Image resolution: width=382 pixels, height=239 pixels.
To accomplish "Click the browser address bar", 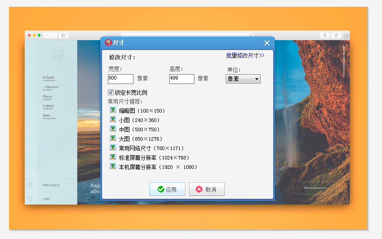I will 187,35.
